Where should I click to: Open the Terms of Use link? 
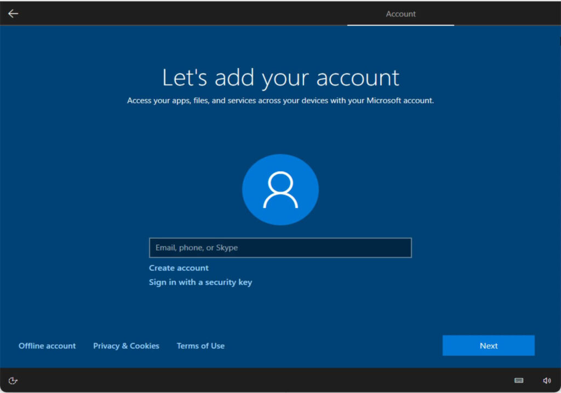[x=201, y=346]
